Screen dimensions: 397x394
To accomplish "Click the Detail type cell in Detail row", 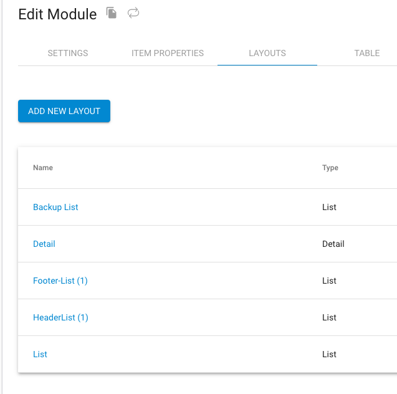I will [x=333, y=244].
